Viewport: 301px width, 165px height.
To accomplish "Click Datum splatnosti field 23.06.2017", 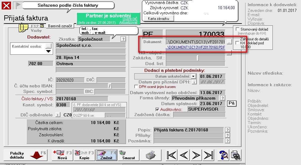I will [x=212, y=104].
